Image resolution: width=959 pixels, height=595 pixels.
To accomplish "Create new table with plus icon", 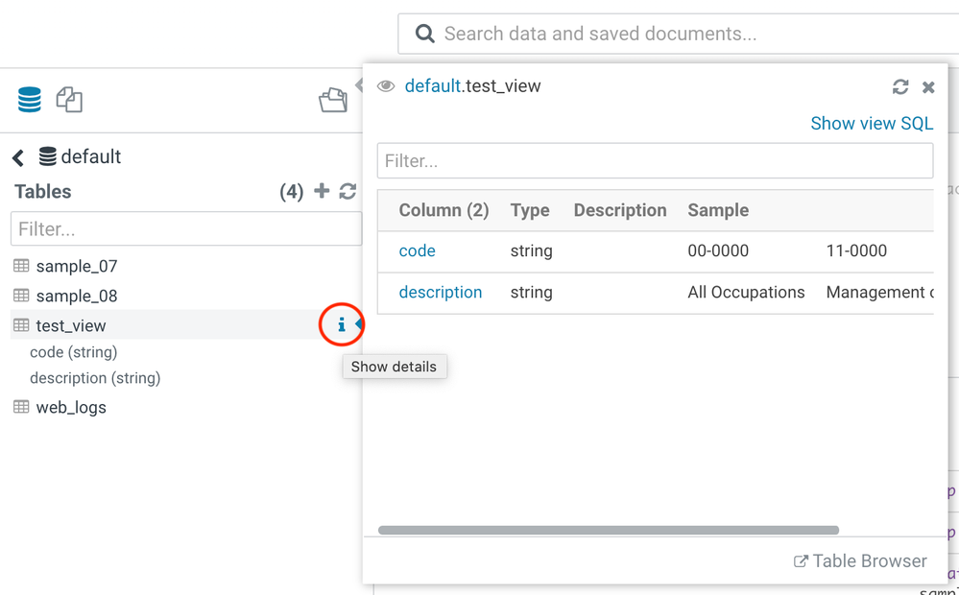I will pos(322,192).
